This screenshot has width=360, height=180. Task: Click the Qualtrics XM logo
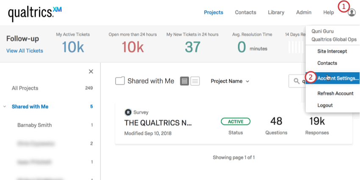pyautogui.click(x=35, y=13)
